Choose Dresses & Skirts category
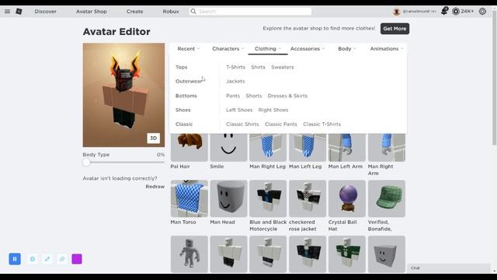This screenshot has width=497, height=280. tap(287, 96)
